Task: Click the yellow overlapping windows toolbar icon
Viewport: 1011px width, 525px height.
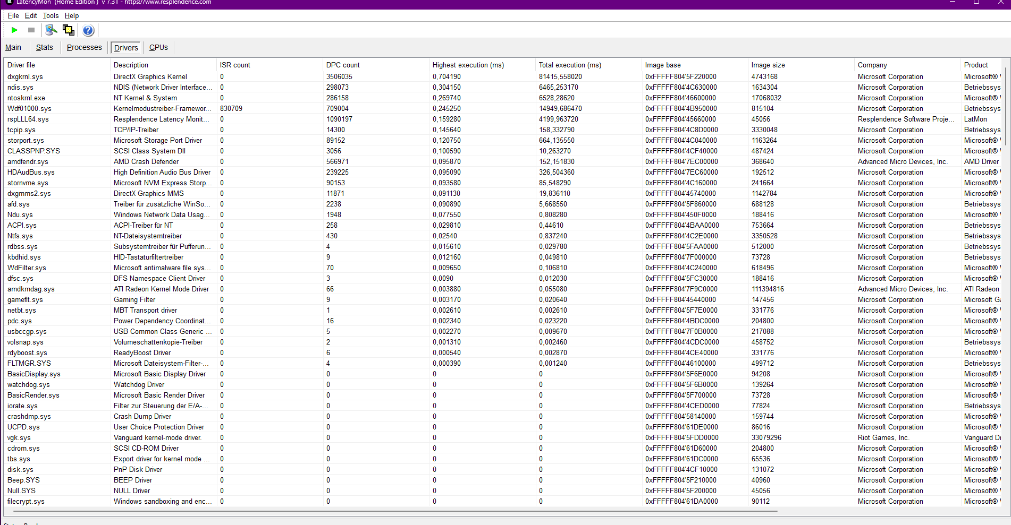Action: tap(69, 30)
